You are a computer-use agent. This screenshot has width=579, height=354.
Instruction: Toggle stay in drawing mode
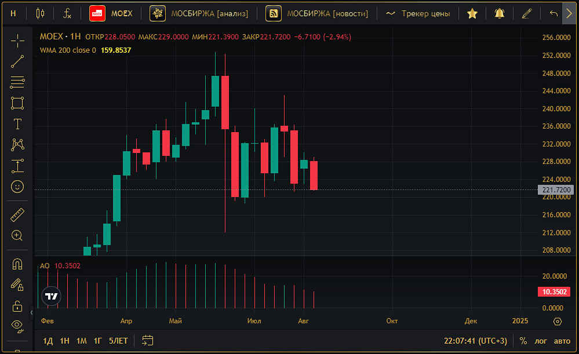pyautogui.click(x=17, y=284)
